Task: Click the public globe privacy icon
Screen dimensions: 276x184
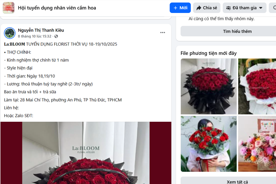Action: [x=56, y=36]
